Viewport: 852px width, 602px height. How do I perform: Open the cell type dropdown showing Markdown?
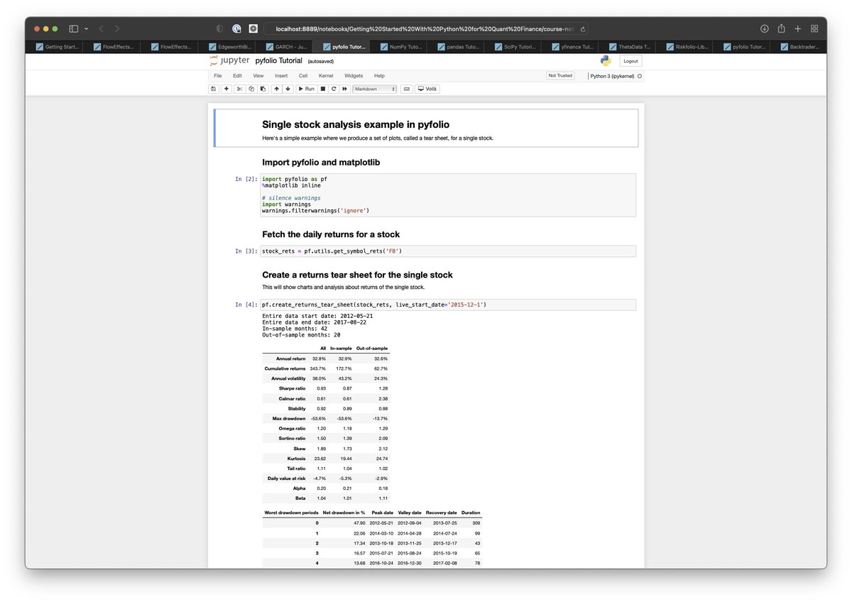point(374,89)
